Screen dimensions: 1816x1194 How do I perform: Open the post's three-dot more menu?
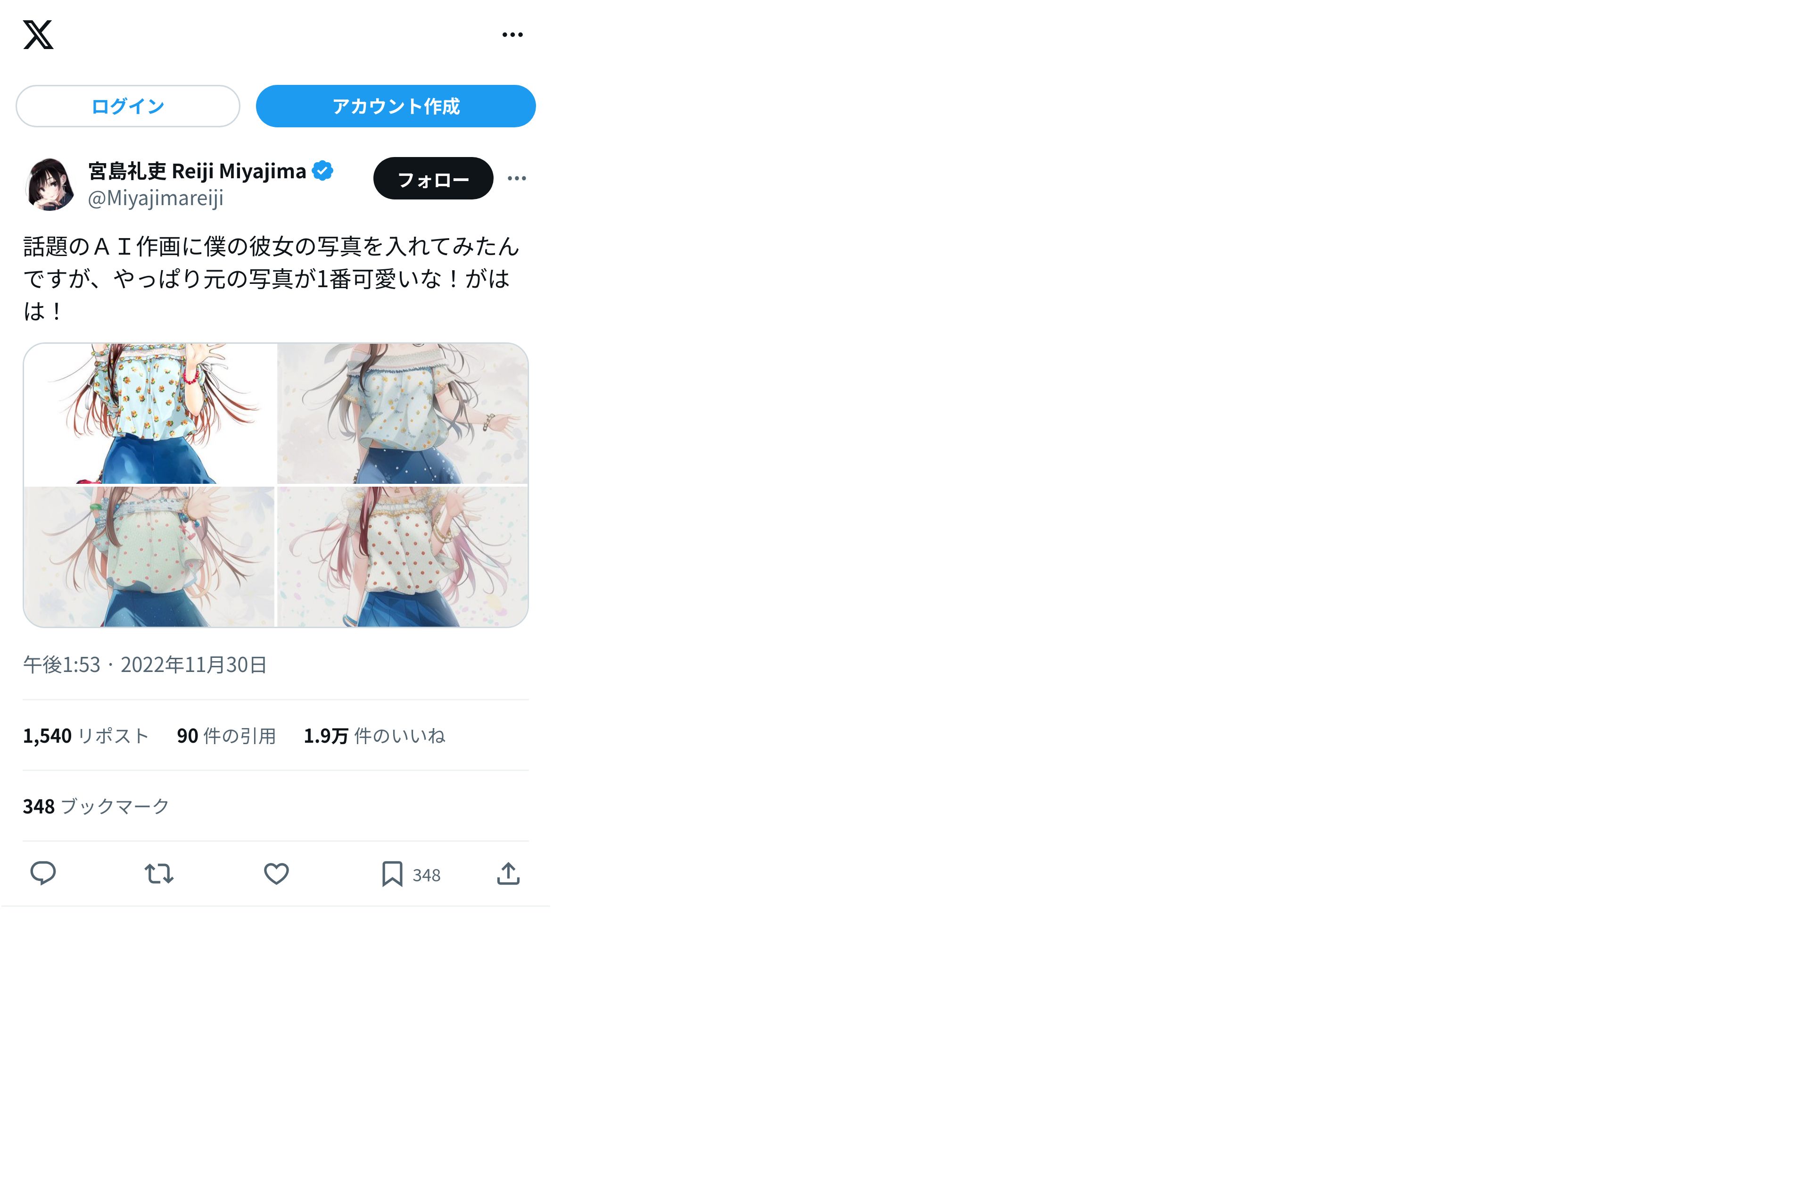pyautogui.click(x=517, y=178)
